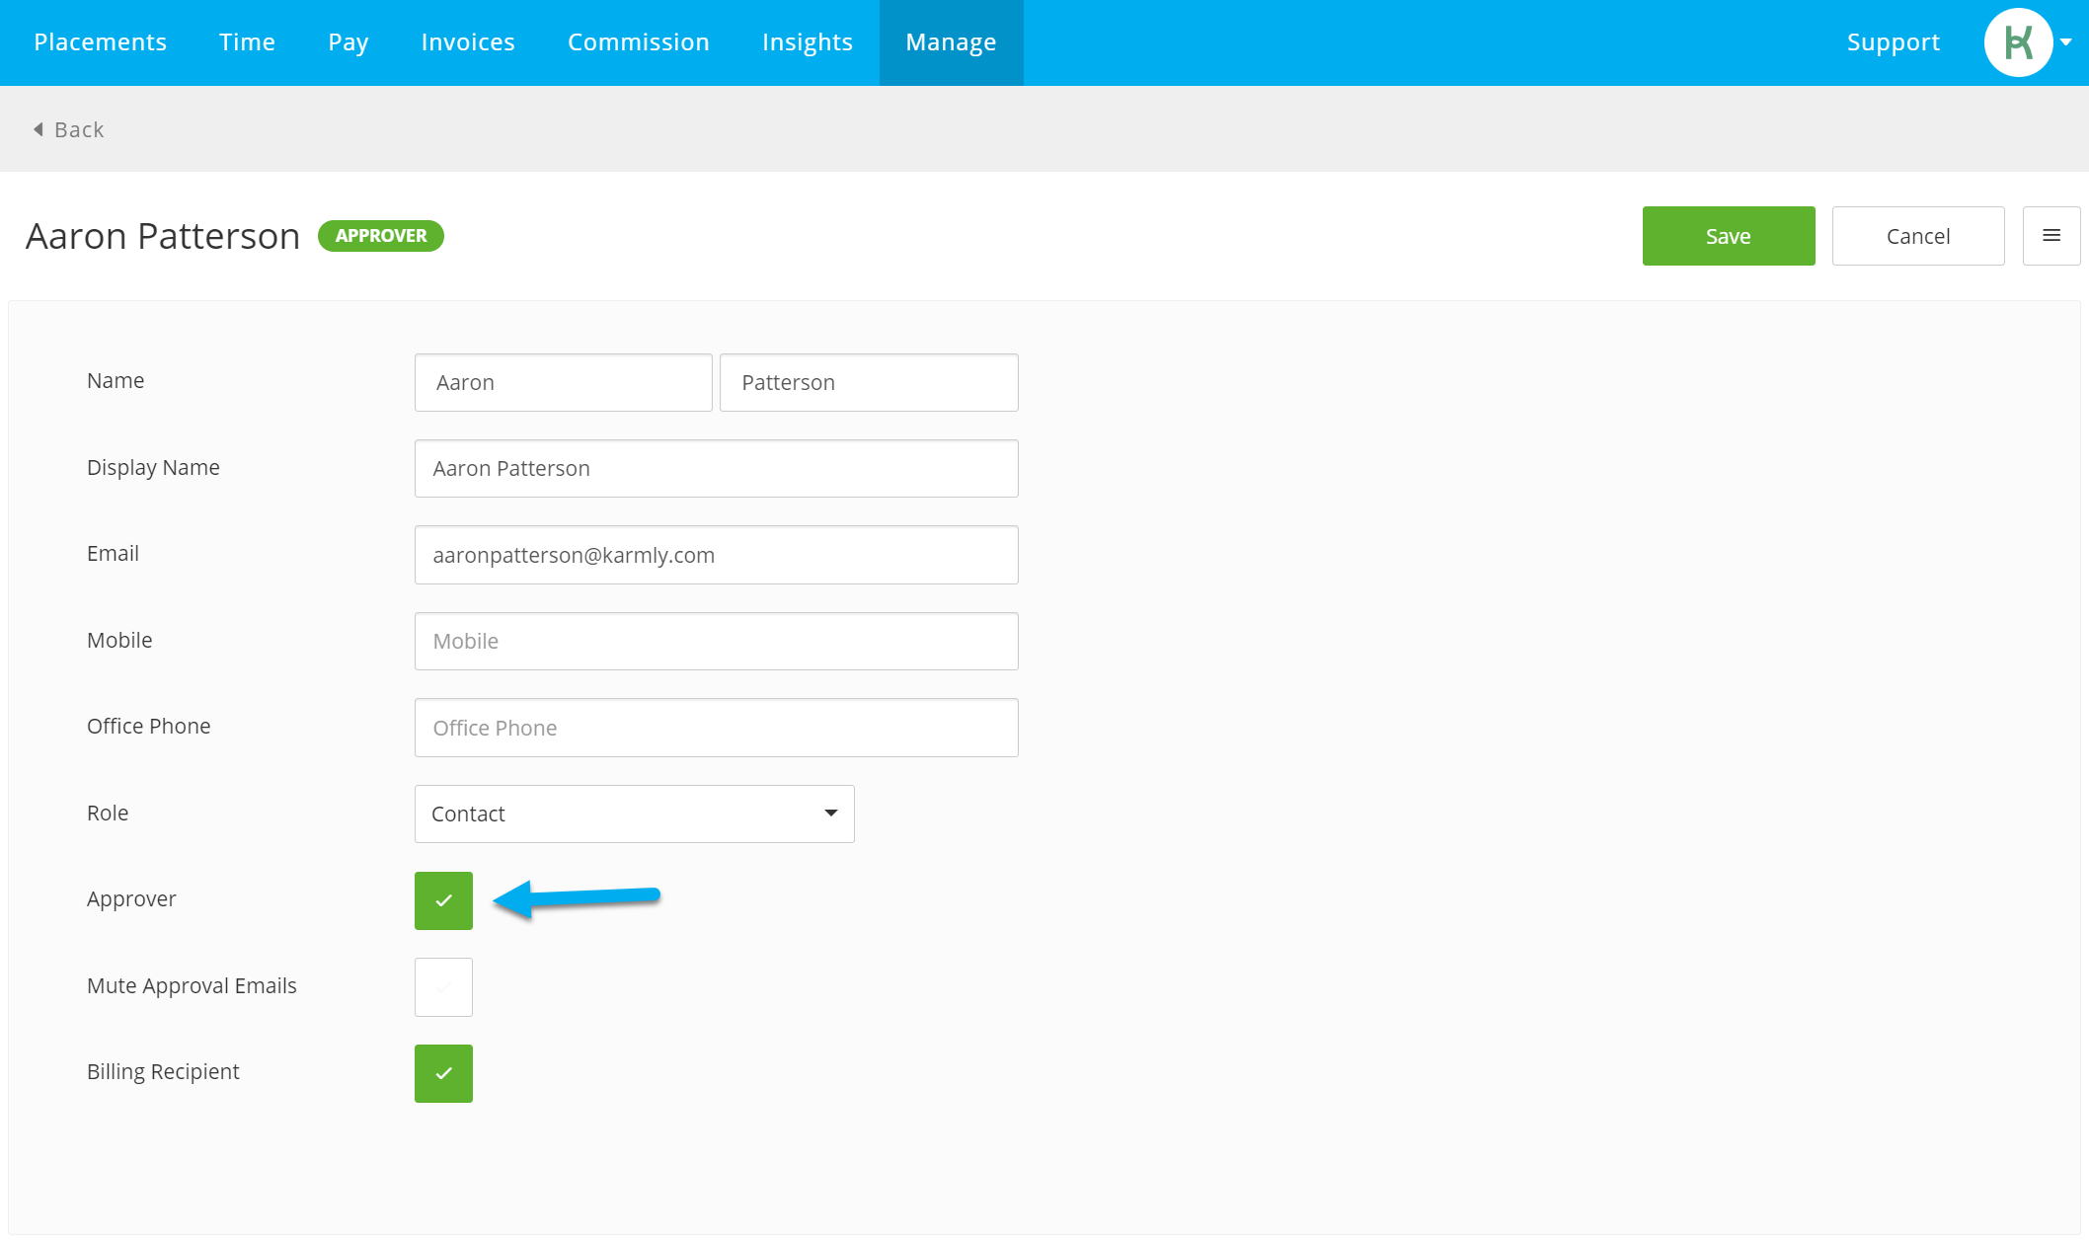
Task: Open the hamburger menu next to Cancel
Action: 2050,236
